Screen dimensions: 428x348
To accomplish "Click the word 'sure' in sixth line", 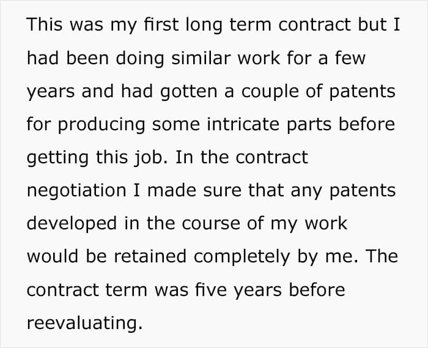I will tap(222, 190).
